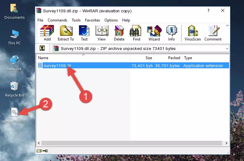Open the Options menu

coord(111,20)
